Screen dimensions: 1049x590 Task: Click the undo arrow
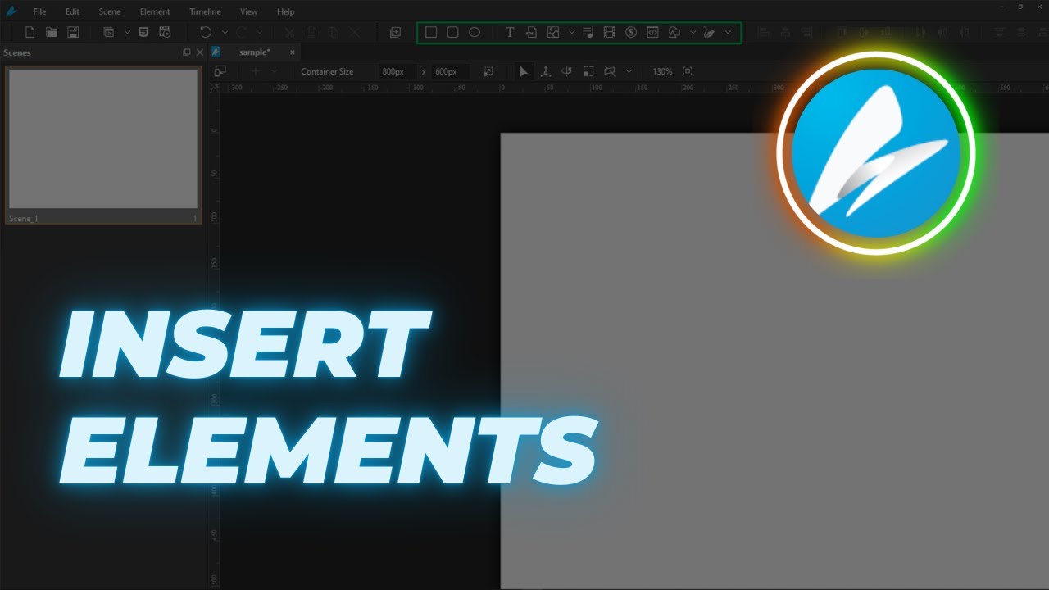click(x=206, y=33)
